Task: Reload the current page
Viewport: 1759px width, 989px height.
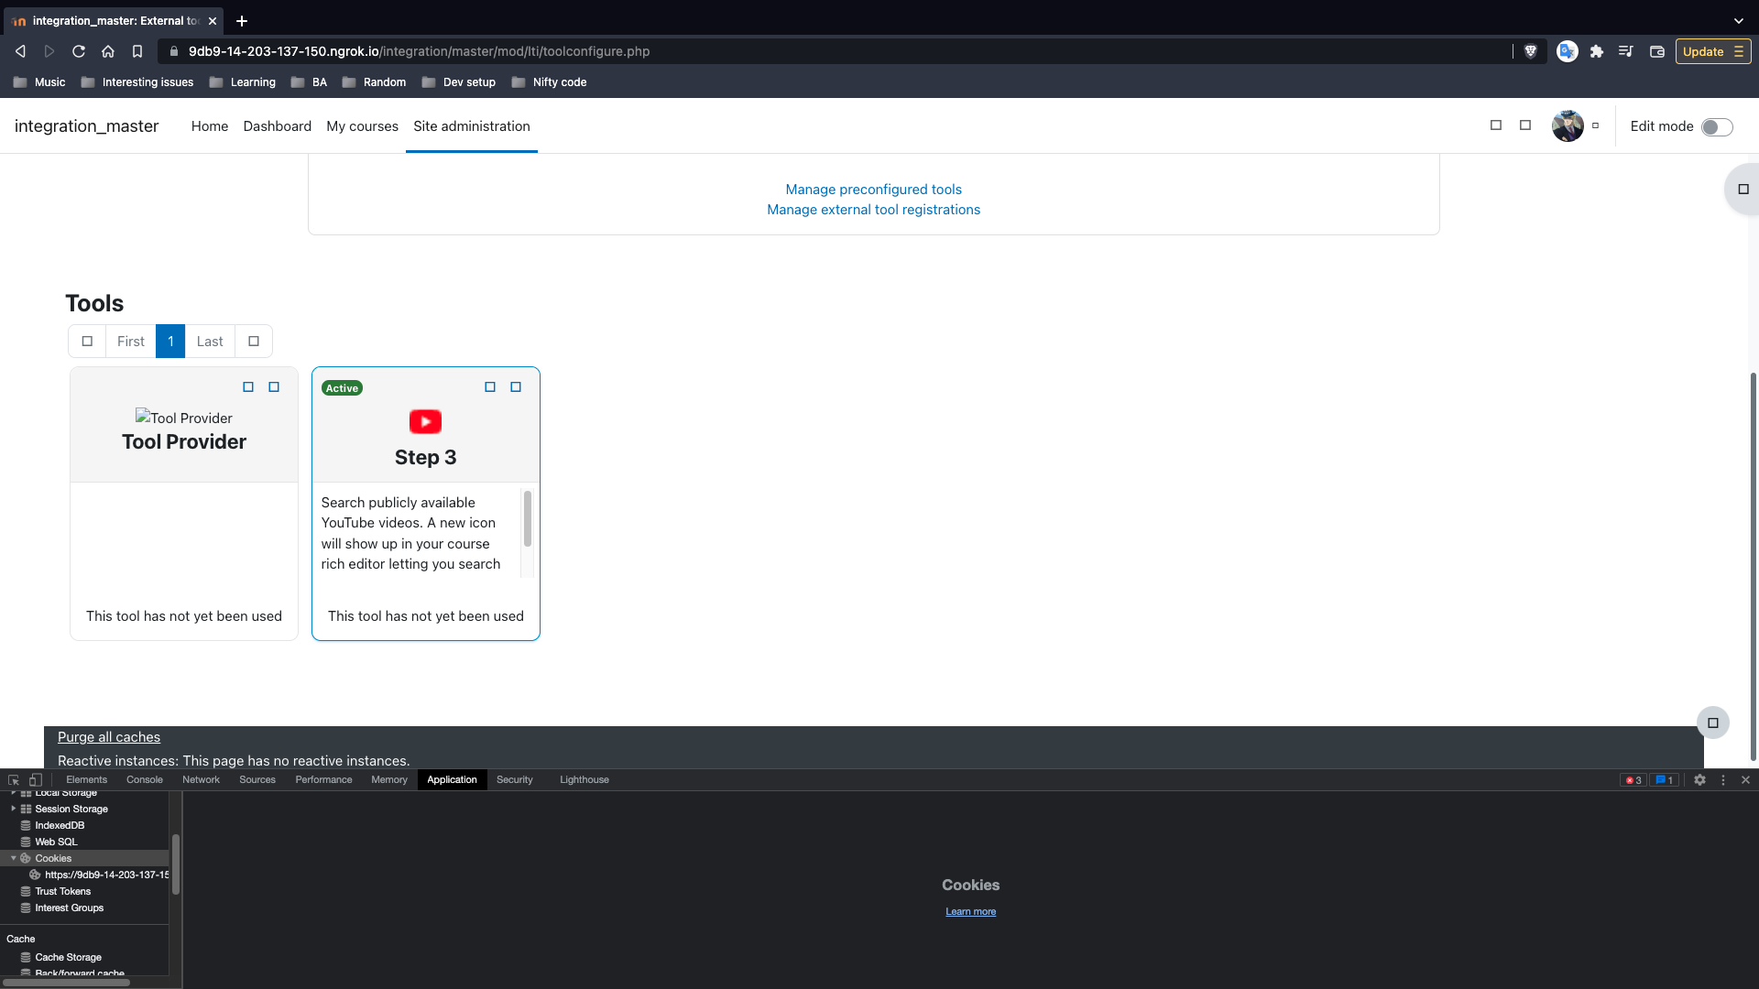Action: [x=79, y=51]
